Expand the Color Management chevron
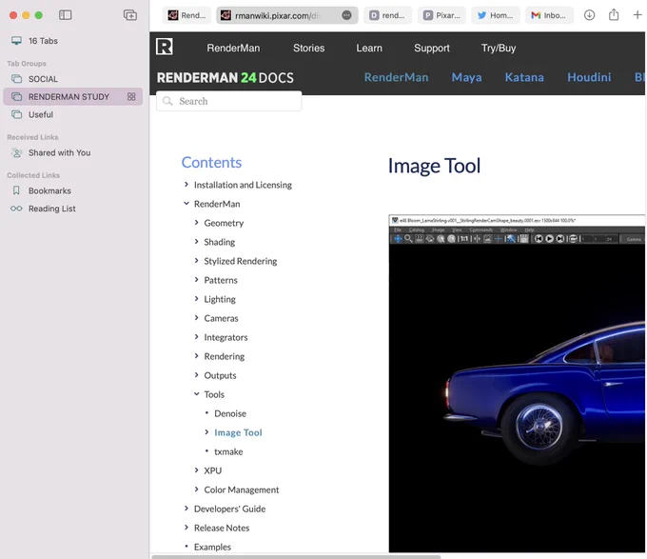Viewport: 647px width, 559px height. [196, 489]
